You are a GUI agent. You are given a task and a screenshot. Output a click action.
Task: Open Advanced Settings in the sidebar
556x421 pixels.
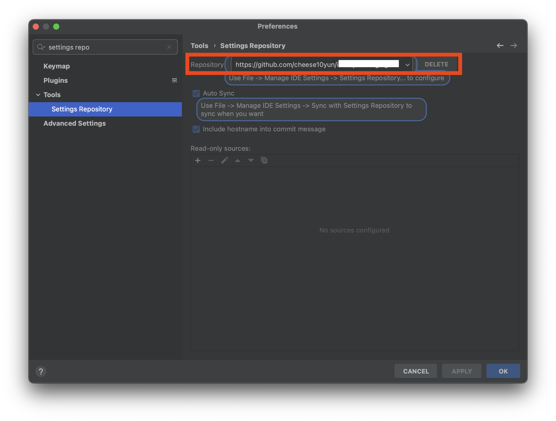[75, 123]
